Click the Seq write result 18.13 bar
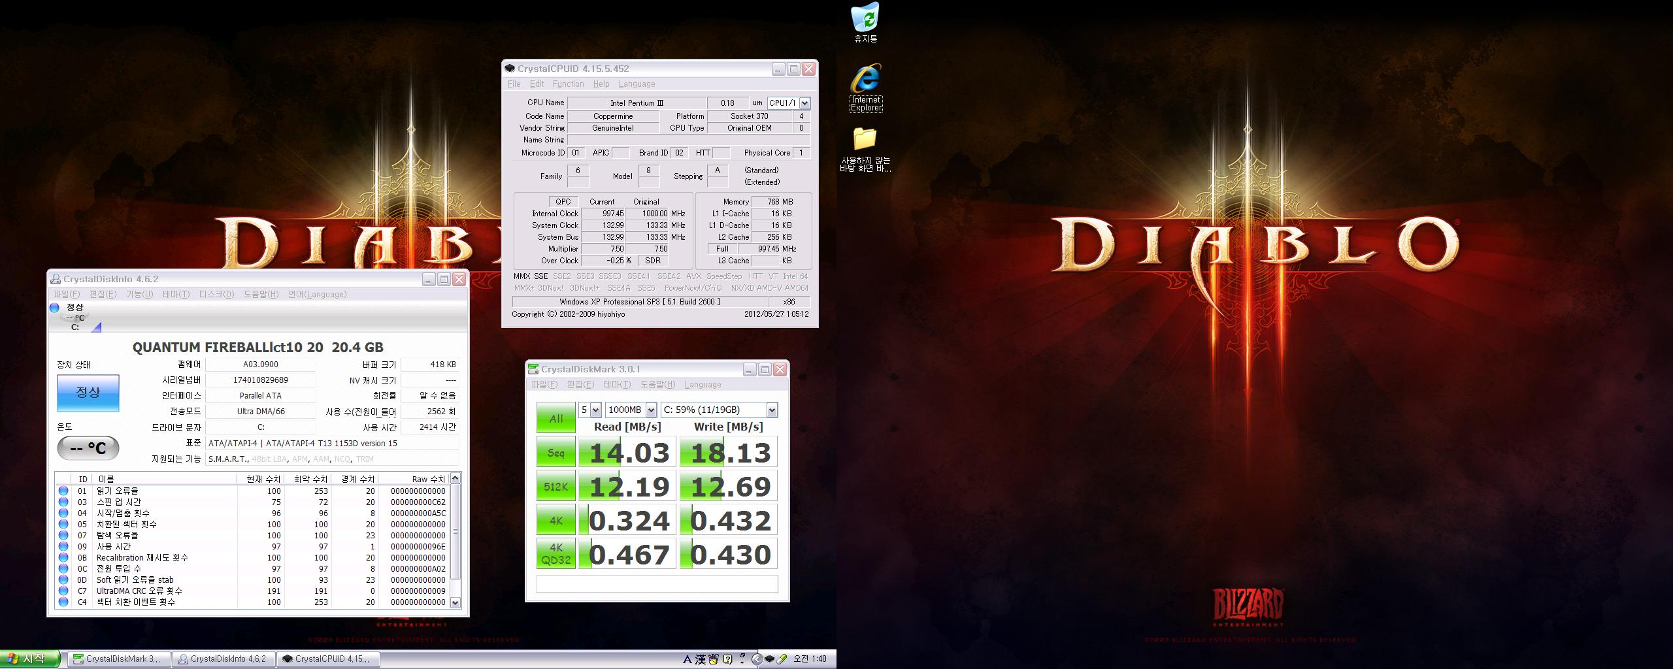The width and height of the screenshot is (1673, 669). (729, 452)
